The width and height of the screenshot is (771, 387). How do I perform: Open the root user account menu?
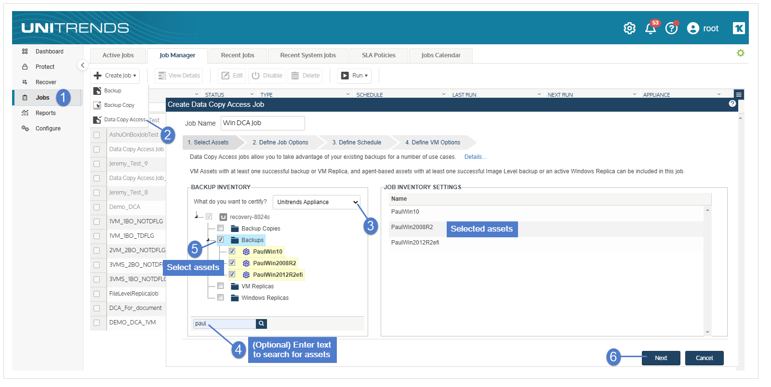(x=703, y=28)
